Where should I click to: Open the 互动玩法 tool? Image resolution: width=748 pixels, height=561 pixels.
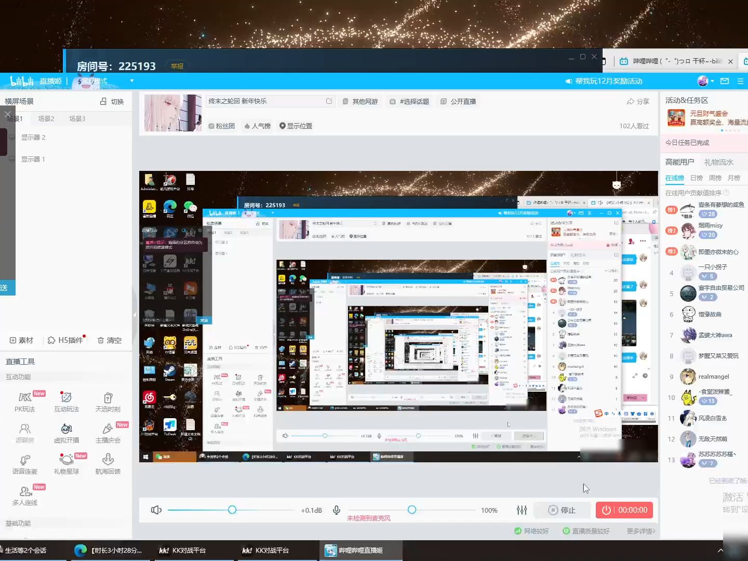(x=66, y=402)
